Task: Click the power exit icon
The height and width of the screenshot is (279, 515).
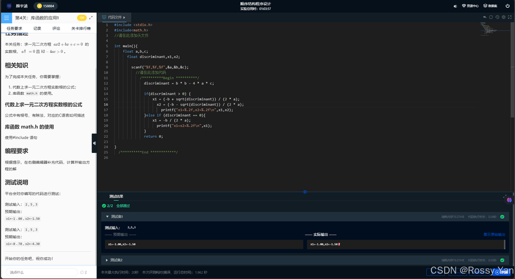Action: (507, 6)
